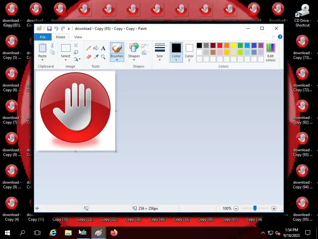The height and width of the screenshot is (239, 318).
Task: Pick the orange color swatch
Action: coord(227,45)
